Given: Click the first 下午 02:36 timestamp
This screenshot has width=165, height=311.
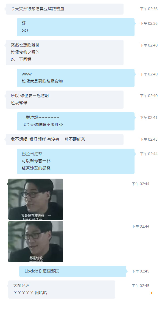Looking at the screenshot, I should 149,9.
